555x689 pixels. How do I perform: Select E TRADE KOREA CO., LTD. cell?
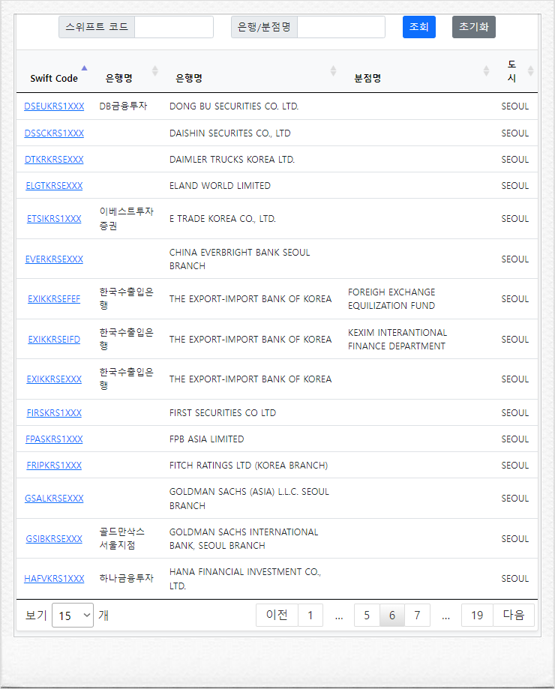(223, 219)
